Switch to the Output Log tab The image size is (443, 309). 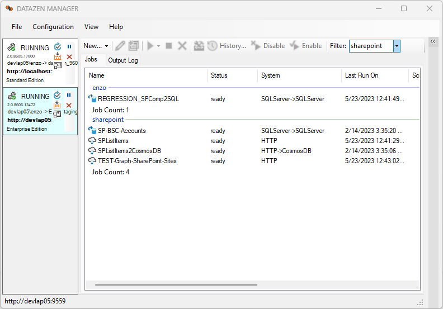coord(122,60)
